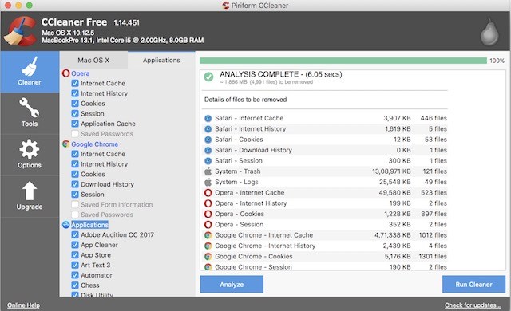The height and width of the screenshot is (311, 511).
Task: Click the Run Cleaner button
Action: [x=473, y=285]
